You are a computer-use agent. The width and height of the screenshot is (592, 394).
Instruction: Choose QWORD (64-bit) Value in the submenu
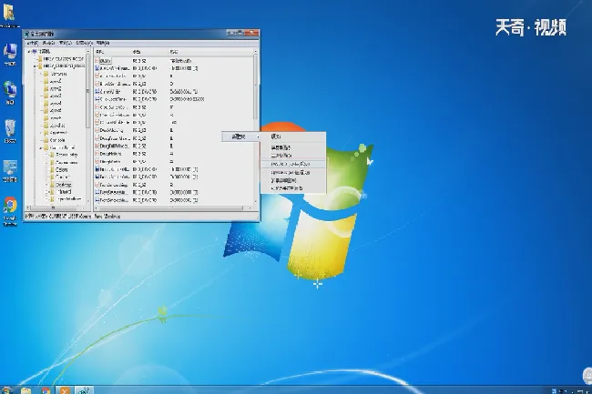(293, 172)
